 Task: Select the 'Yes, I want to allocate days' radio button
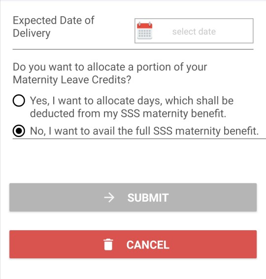coord(19,101)
